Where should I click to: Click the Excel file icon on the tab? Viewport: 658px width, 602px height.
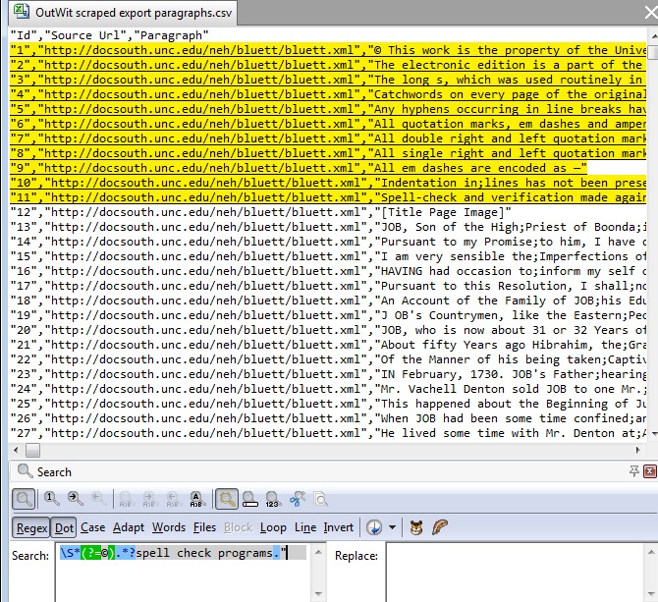pos(21,11)
